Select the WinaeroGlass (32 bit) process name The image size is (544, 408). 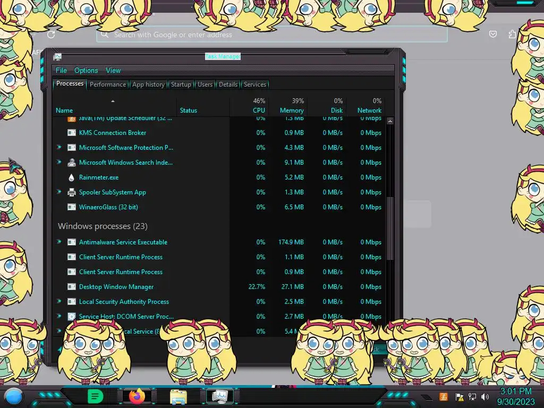coord(108,207)
